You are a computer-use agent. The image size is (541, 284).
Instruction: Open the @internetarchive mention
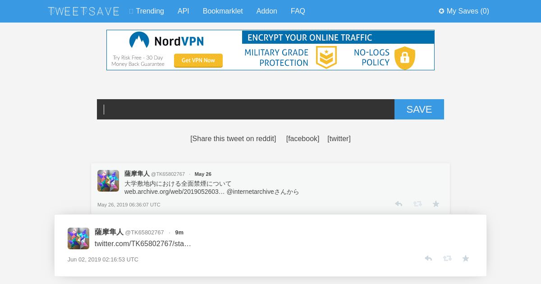pos(250,192)
